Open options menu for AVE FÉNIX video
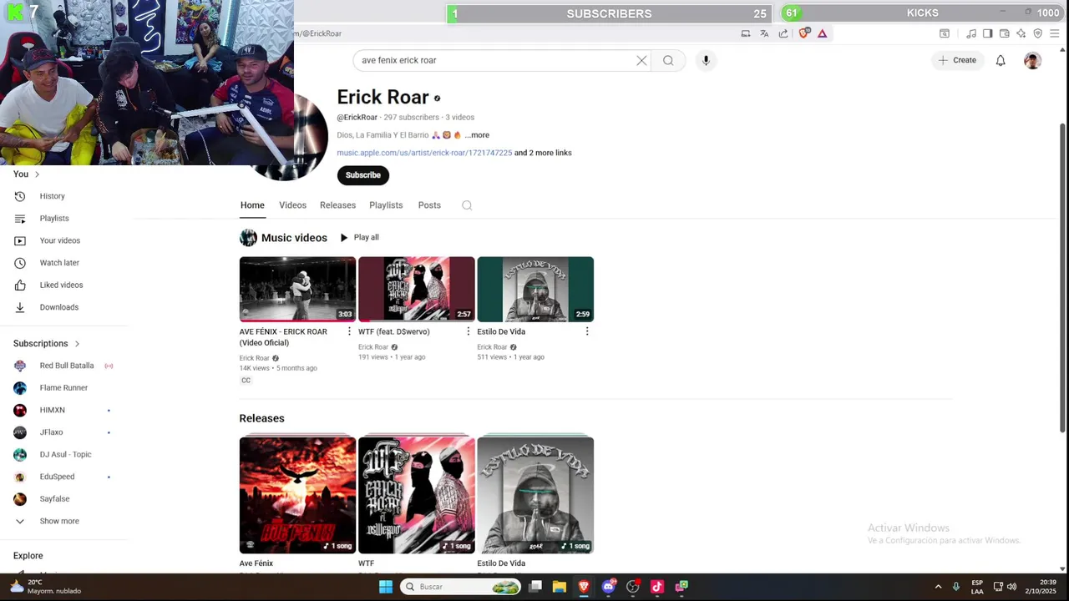Image resolution: width=1069 pixels, height=601 pixels. [349, 331]
